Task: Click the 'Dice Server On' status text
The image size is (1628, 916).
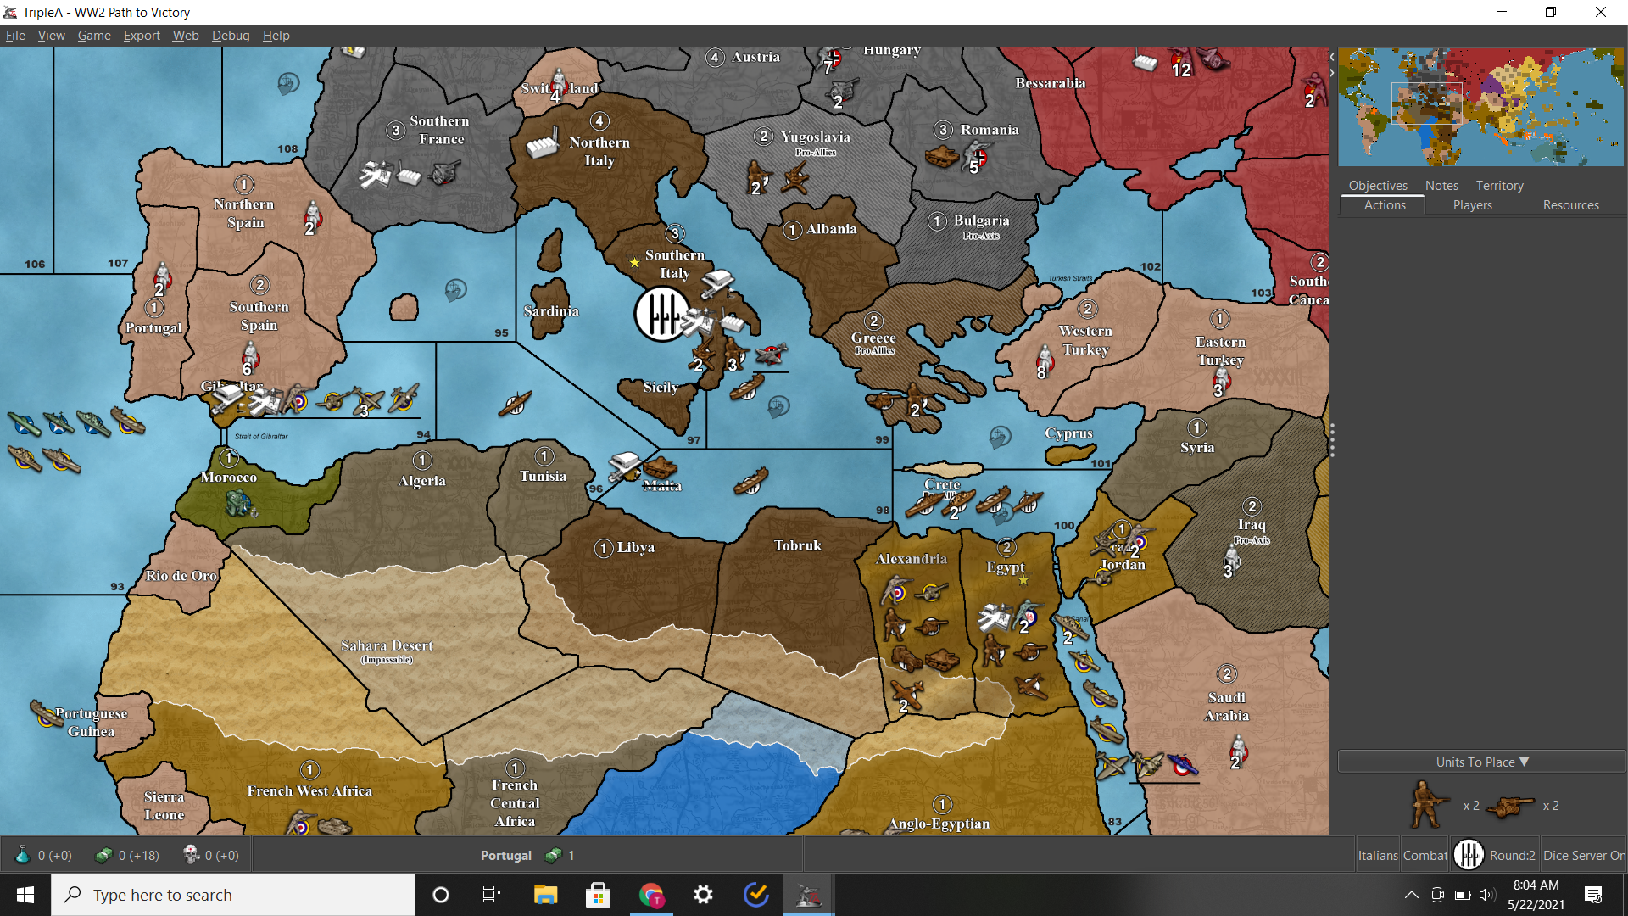Action: pos(1584,855)
